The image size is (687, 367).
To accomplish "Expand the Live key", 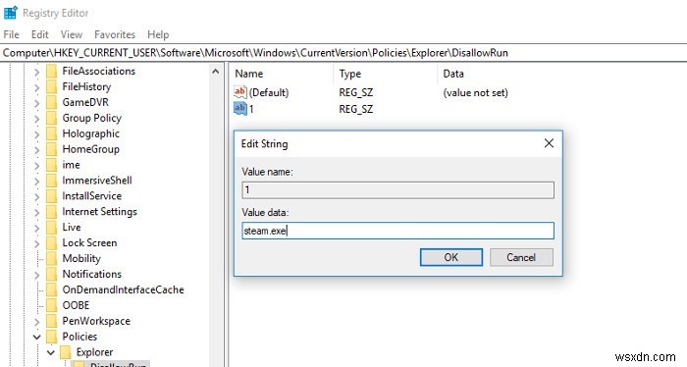I will pyautogui.click(x=37, y=228).
